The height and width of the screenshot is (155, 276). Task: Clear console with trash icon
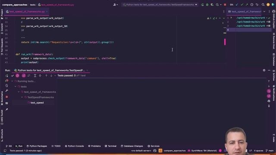269,106
